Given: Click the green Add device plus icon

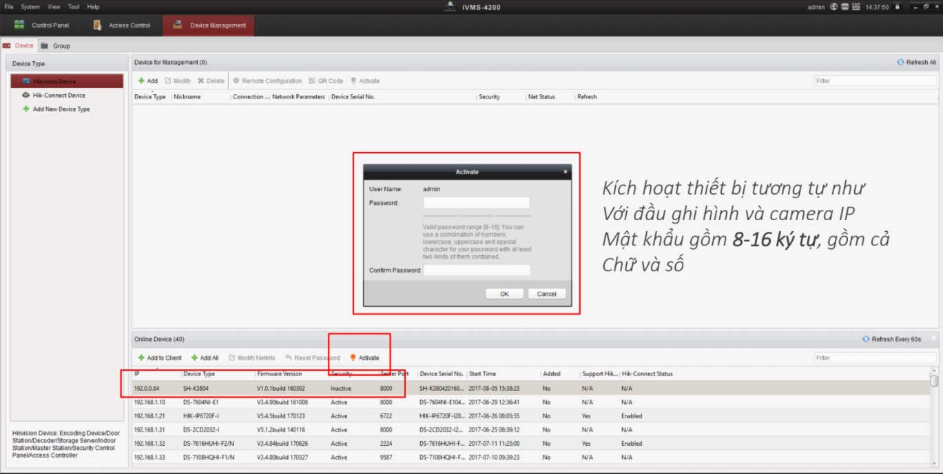Looking at the screenshot, I should (141, 81).
